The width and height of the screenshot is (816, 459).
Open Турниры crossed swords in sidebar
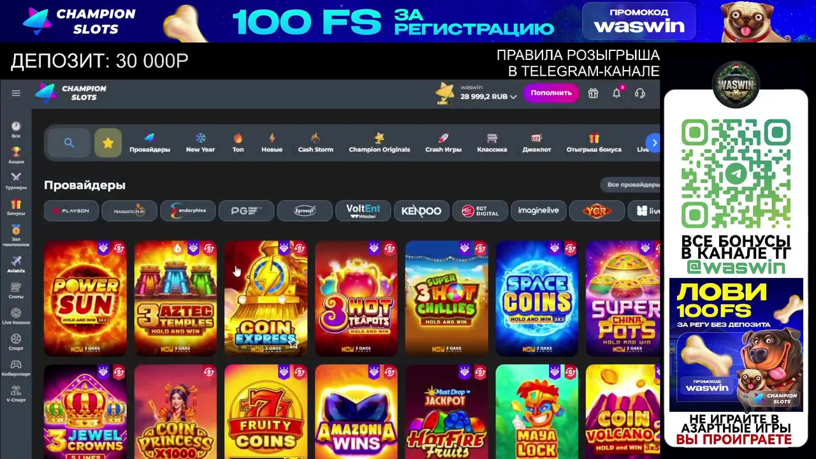(16, 181)
